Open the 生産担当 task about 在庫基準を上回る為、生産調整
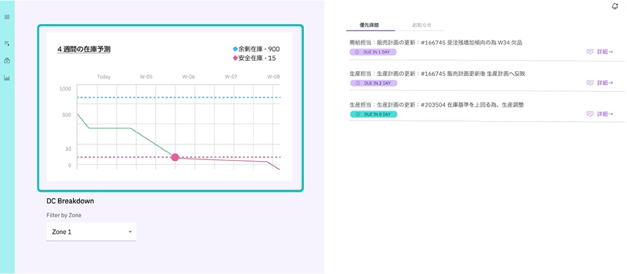Viewport: 627px width, 274px height. [436, 105]
